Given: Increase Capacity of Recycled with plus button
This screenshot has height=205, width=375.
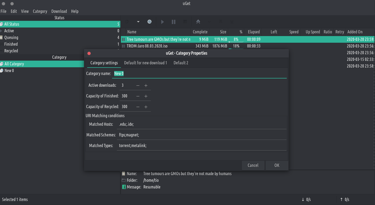Looking at the screenshot, I should tap(146, 107).
